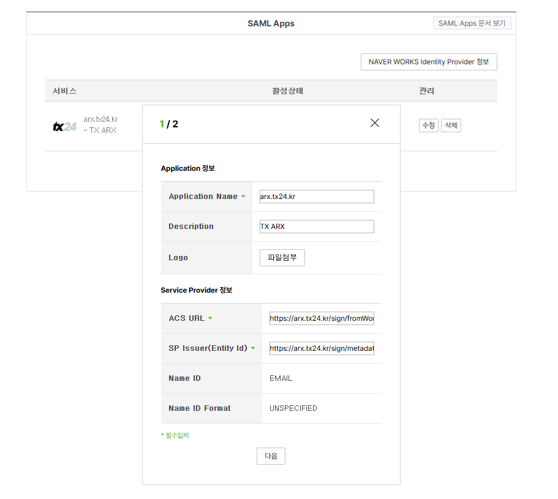Click the UNSPECIFIED Name ID Format value
The height and width of the screenshot is (499, 558).
pos(293,408)
